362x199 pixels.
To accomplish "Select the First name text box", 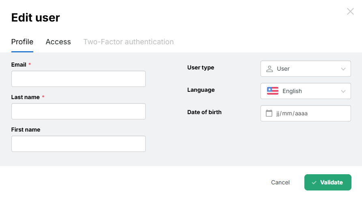I will (78, 144).
